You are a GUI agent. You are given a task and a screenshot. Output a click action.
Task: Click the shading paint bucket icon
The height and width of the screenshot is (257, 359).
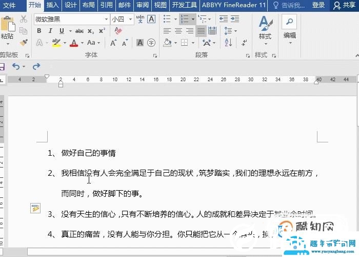[x=167, y=43]
